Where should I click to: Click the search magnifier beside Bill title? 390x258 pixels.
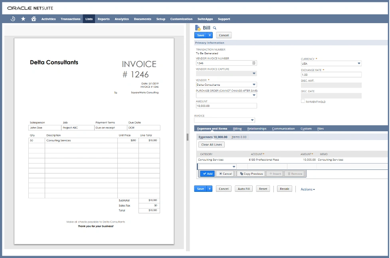[x=214, y=28]
